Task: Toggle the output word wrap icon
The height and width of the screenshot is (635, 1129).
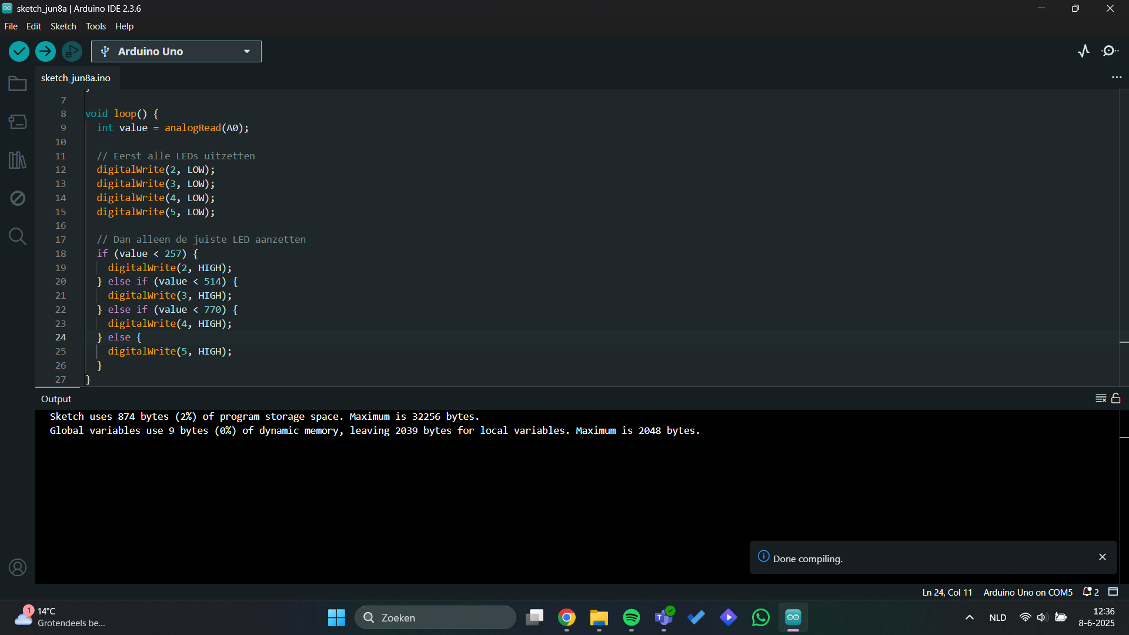Action: (x=1101, y=399)
